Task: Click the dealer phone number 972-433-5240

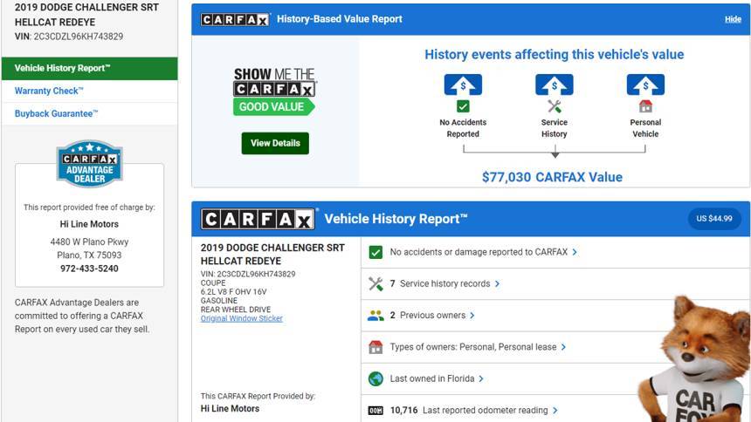Action: tap(89, 269)
